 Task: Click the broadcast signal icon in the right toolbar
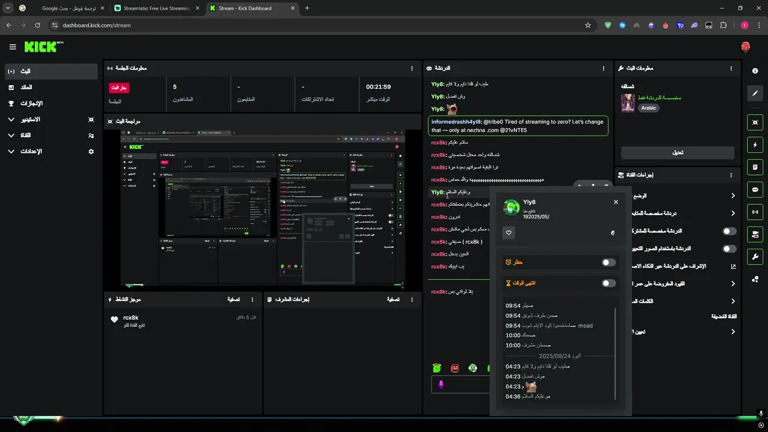coord(755,212)
